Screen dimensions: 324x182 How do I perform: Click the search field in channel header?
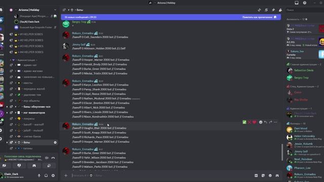[x=305, y=10]
